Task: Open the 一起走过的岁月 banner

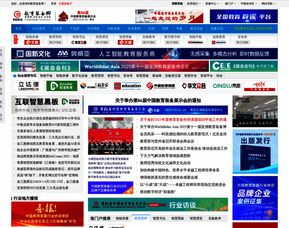Action: pos(169,16)
